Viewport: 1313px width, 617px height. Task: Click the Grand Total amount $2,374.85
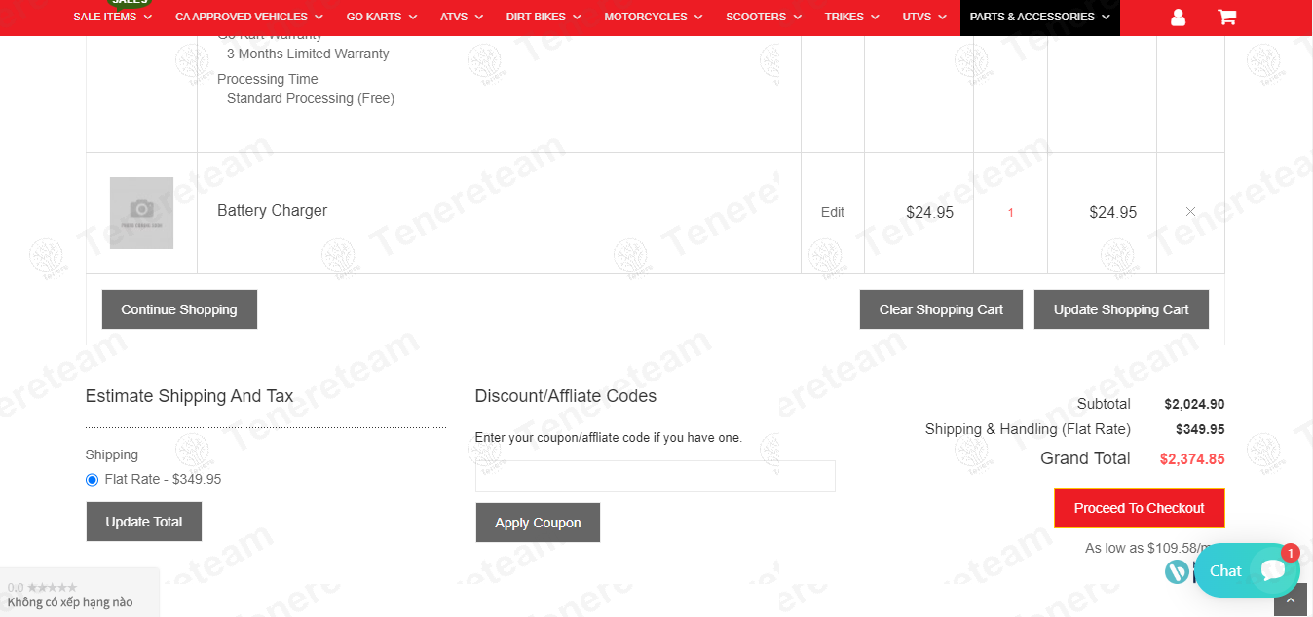(1192, 459)
